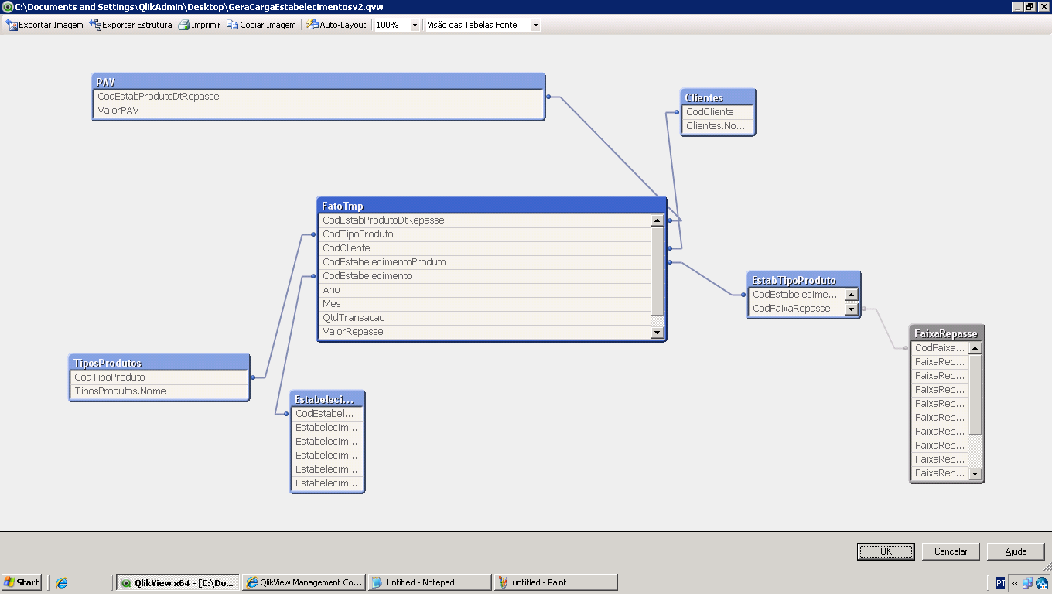Switch to QlikView Management Console taskbar item
Screen dimensions: 1052x594
point(303,582)
